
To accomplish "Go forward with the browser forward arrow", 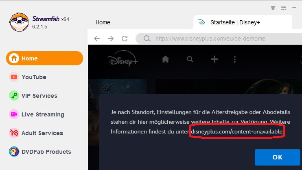I will (x=111, y=39).
